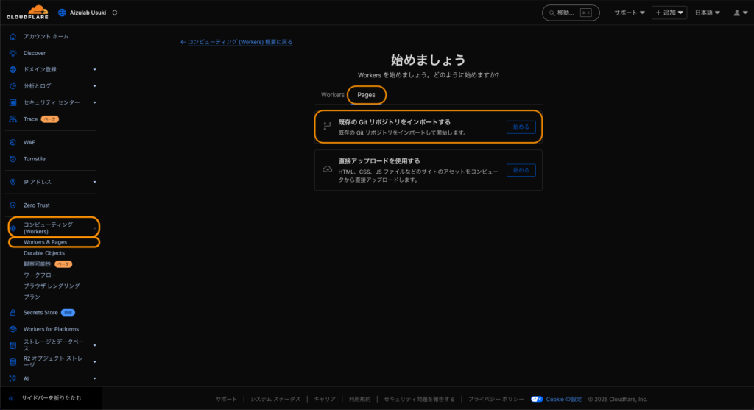Click the 分析とログ chart icon
Viewport: 754px width, 410px height.
[x=13, y=86]
